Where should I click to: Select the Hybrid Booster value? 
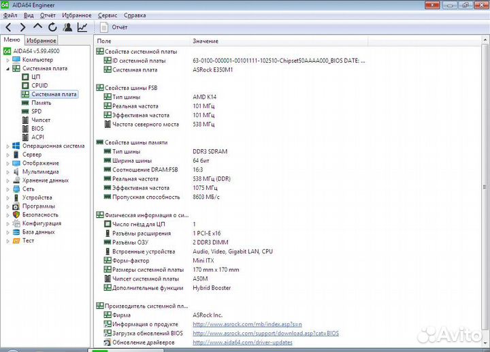coord(212,287)
